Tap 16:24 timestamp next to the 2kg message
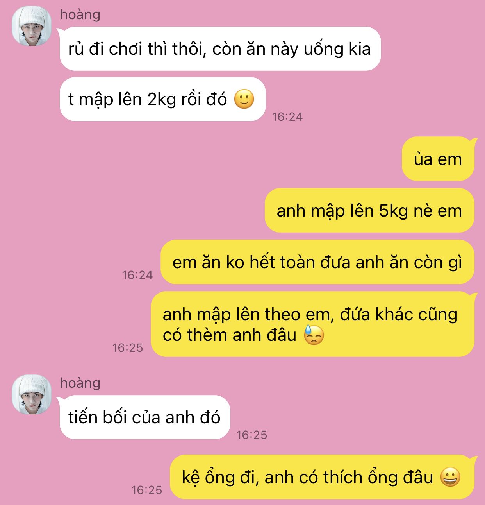 tap(287, 116)
